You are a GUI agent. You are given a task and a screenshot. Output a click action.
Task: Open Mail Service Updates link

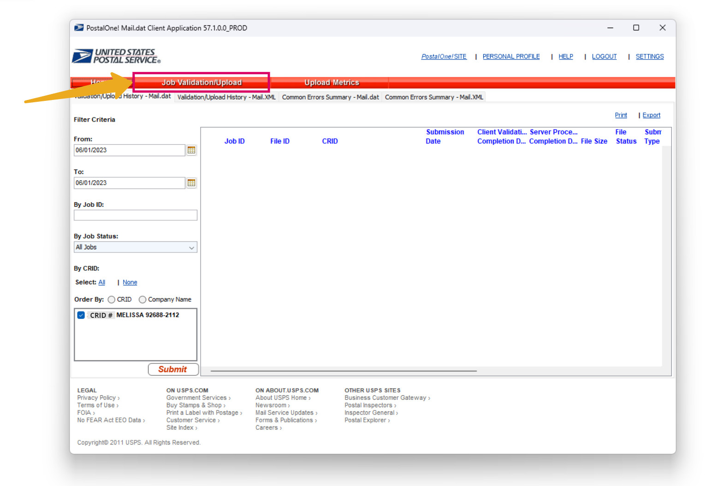(x=286, y=413)
